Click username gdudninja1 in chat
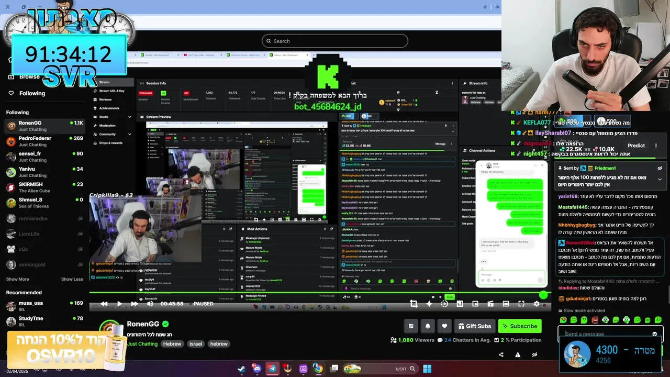The width and height of the screenshot is (670, 377). (x=578, y=298)
